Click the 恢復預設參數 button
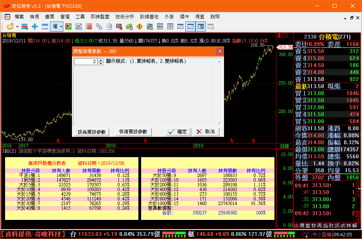This screenshot has width=362, height=239. 133,132
